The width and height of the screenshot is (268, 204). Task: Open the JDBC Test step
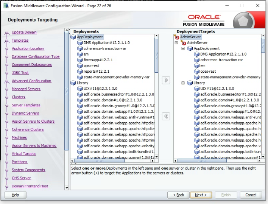tap(20, 73)
